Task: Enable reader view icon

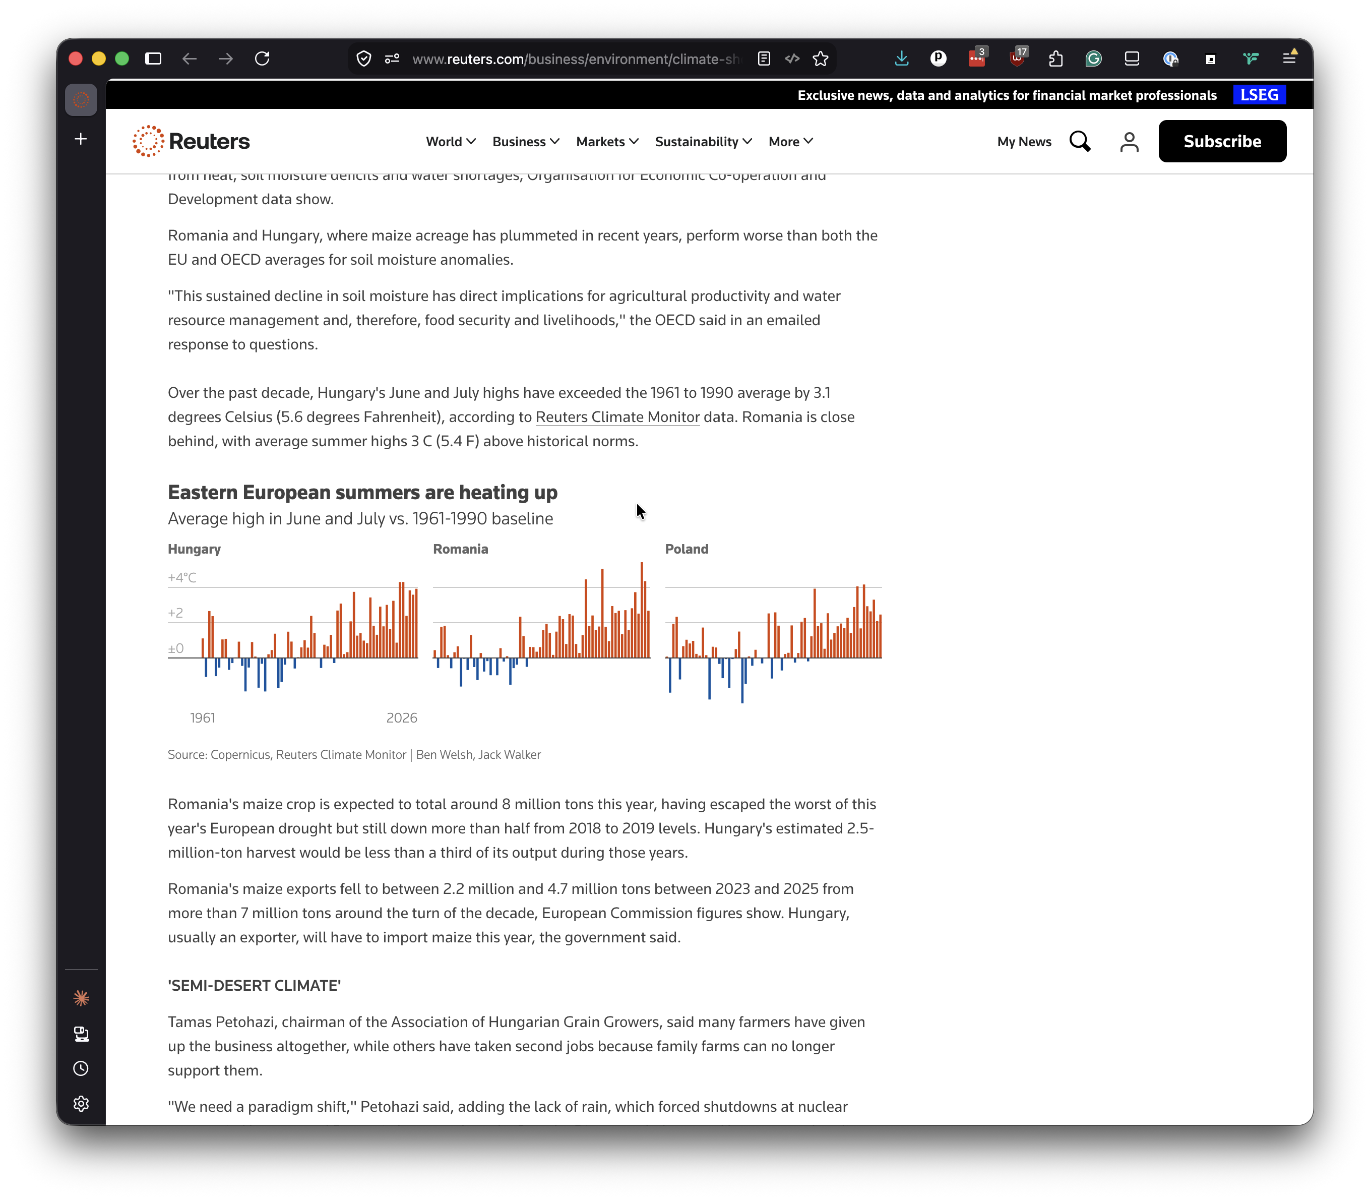Action: [x=764, y=59]
